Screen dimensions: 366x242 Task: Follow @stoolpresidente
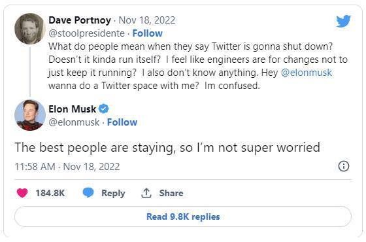coord(148,33)
